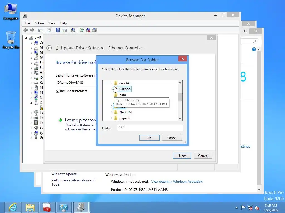Open the Action menu

coord(39,23)
